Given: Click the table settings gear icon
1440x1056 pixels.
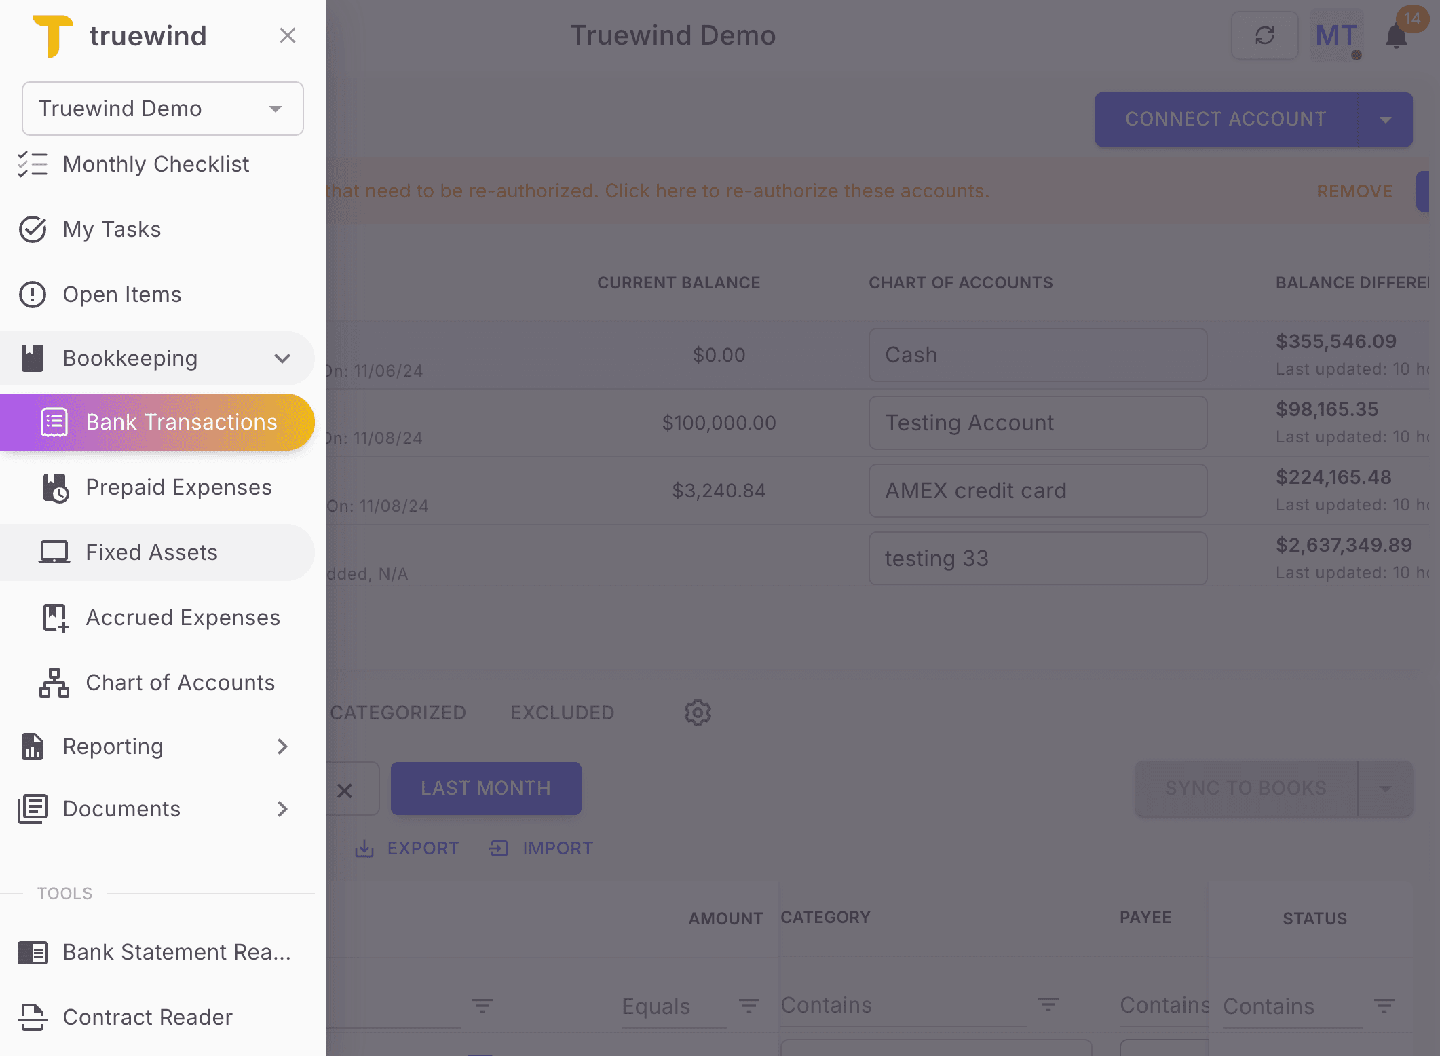Looking at the screenshot, I should coord(697,713).
